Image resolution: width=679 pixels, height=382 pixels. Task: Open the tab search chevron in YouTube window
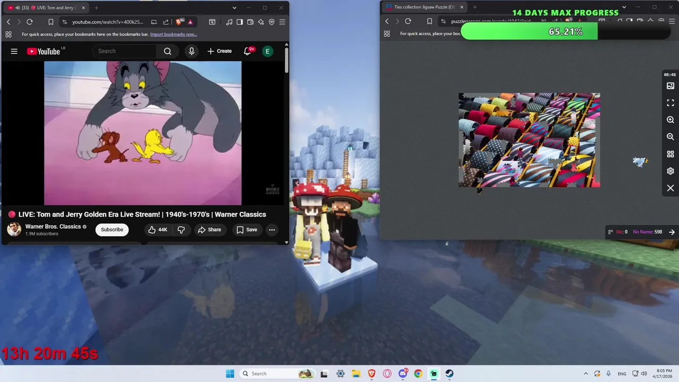pyautogui.click(x=234, y=7)
